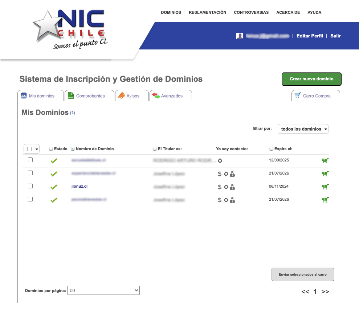Toggle the select-all checkbox in table header
This screenshot has height=312, width=359.
[29, 149]
